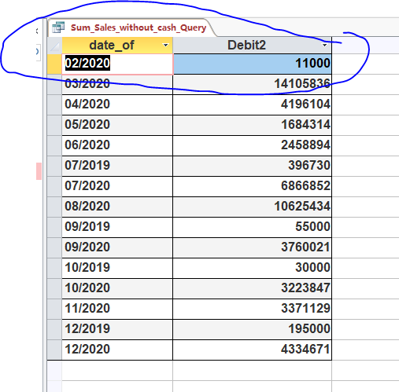Open the date_of column filter dropdown
Viewport: 399px width, 392px height.
point(165,46)
